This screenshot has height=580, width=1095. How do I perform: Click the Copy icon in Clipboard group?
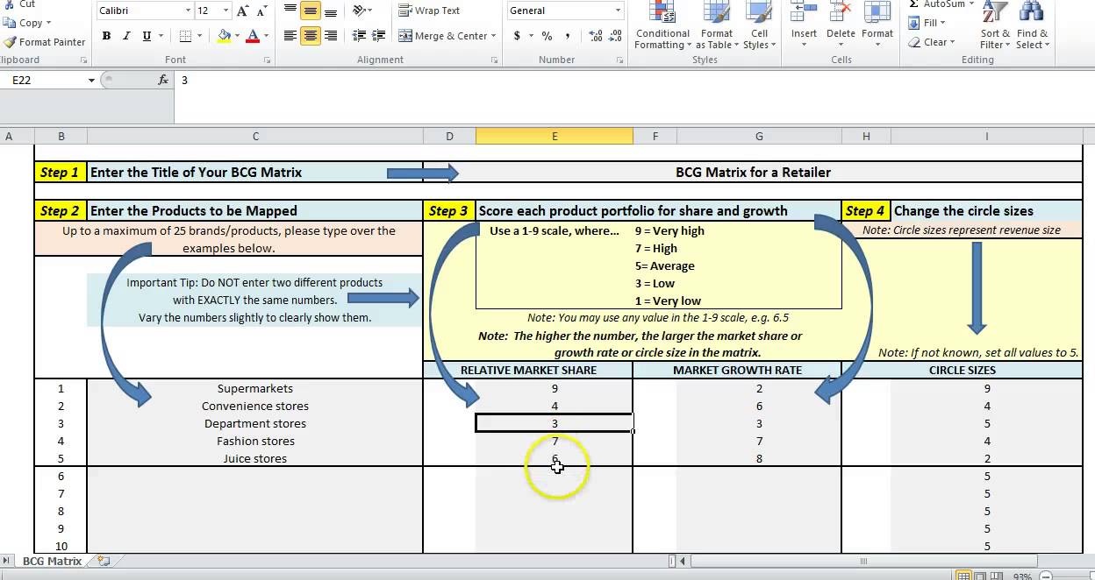10,23
